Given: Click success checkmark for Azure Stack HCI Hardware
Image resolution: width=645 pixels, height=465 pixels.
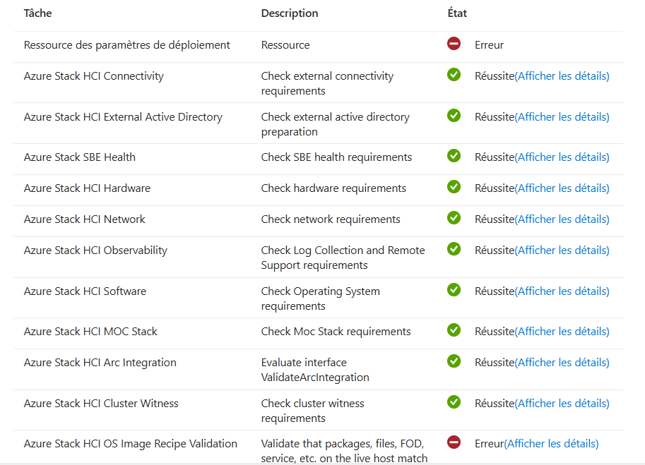Looking at the screenshot, I should (454, 187).
